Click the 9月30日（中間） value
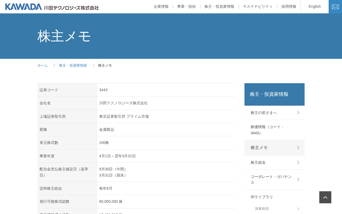The width and height of the screenshot is (342, 214). point(113,169)
